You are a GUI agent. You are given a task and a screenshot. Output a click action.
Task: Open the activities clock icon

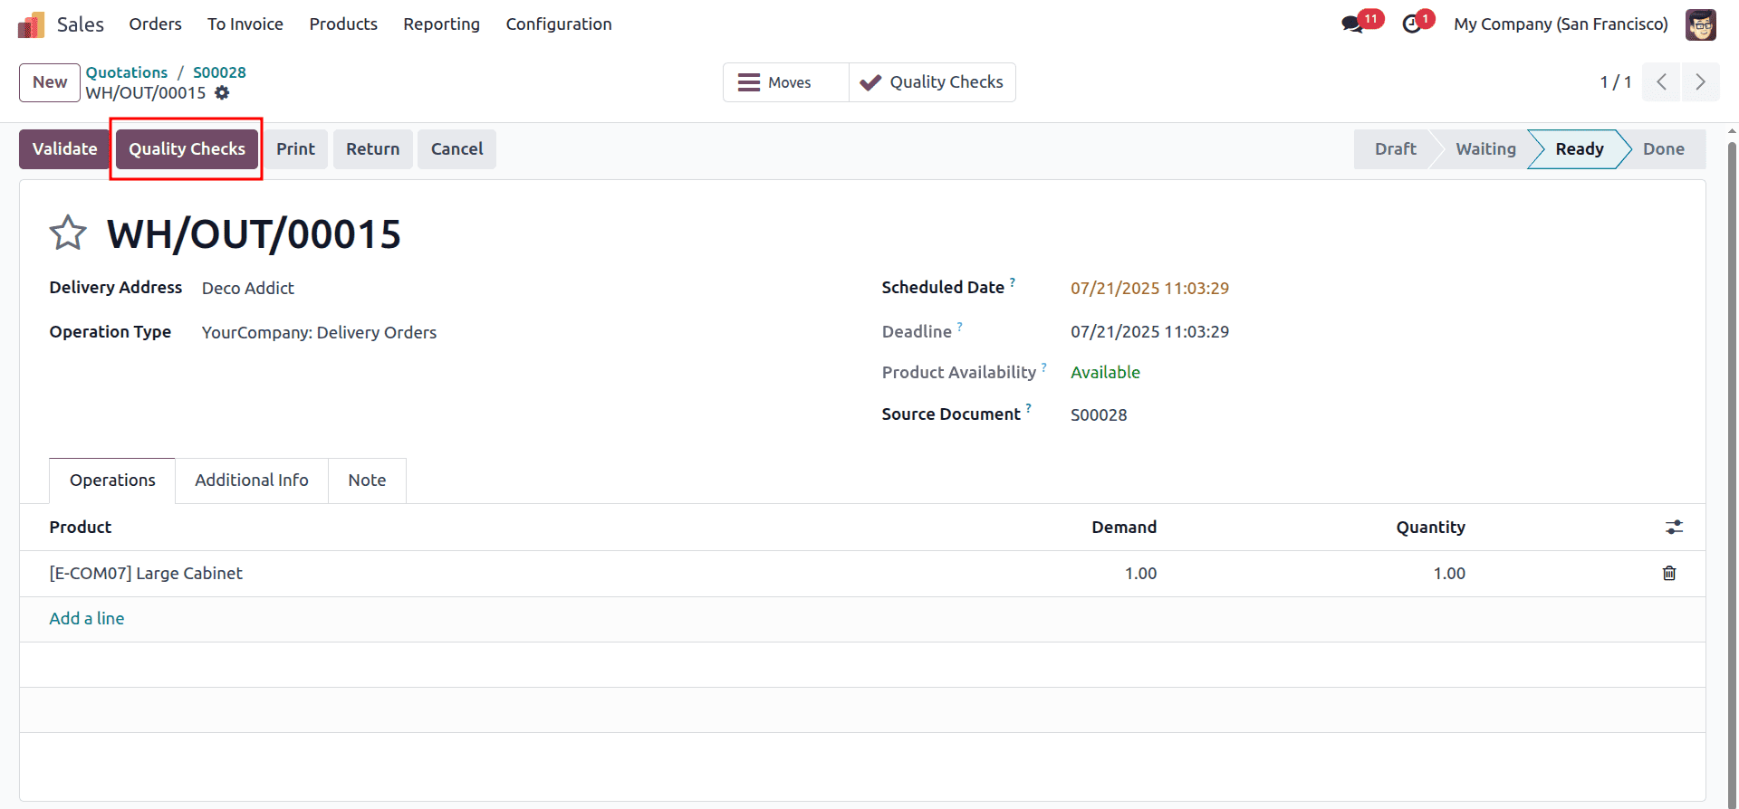click(1411, 24)
